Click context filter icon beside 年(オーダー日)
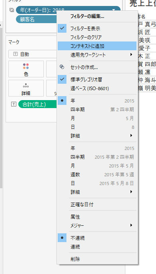156x274 pixels. click(x=12, y=10)
